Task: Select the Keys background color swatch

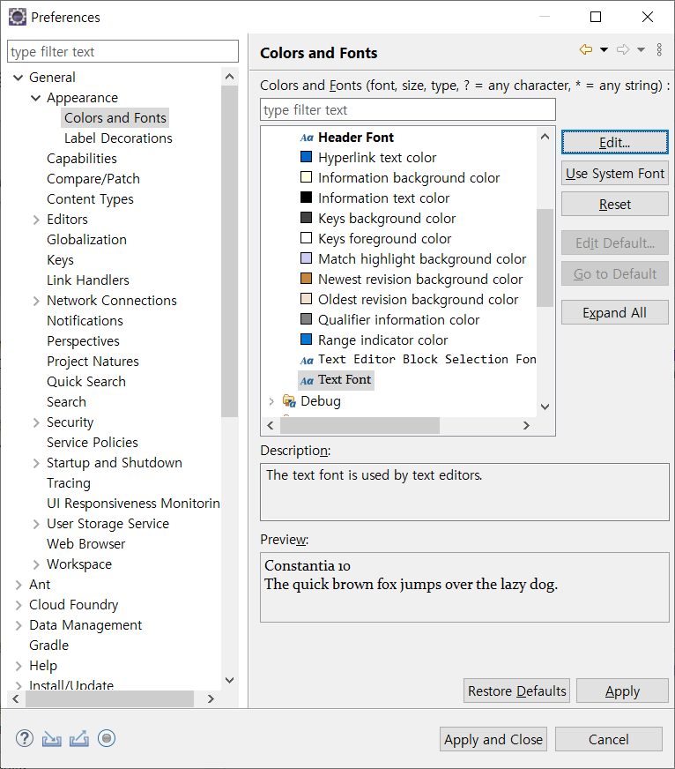Action: pyautogui.click(x=306, y=218)
